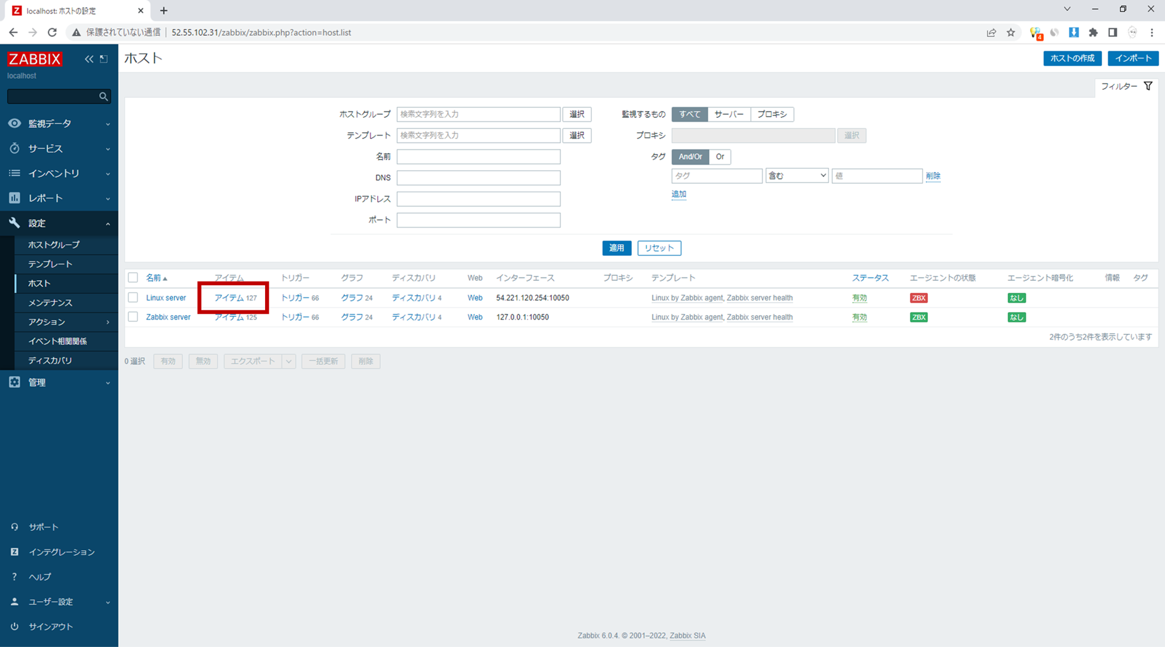The width and height of the screenshot is (1165, 647).
Task: Open イベント相関関係 menu item
Action: click(66, 341)
